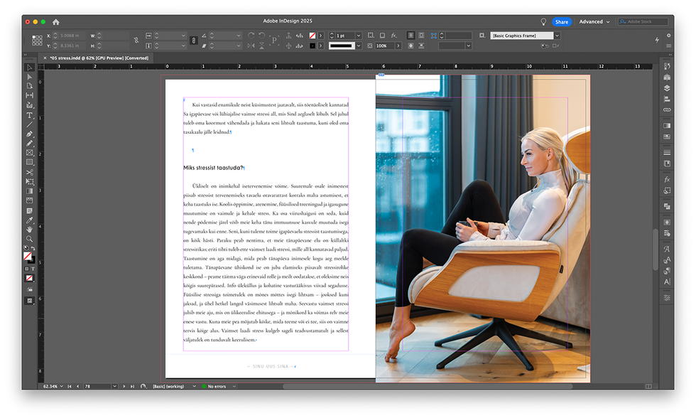Viewport: 696px width, 418px height.
Task: Open the No errors preflight dropdown
Action: click(x=234, y=387)
